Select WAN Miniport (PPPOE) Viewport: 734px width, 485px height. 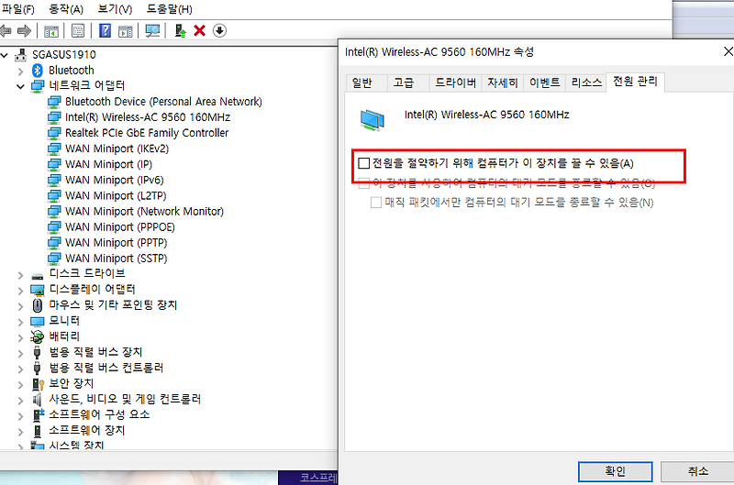pyautogui.click(x=120, y=226)
